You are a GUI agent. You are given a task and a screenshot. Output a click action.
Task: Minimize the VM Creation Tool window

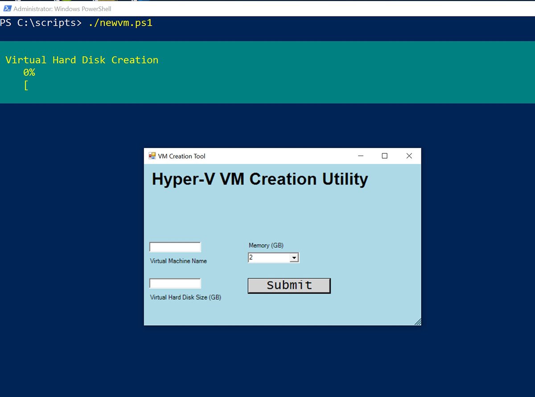(x=361, y=156)
